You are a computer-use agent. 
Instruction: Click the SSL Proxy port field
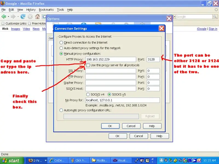[x=153, y=71]
